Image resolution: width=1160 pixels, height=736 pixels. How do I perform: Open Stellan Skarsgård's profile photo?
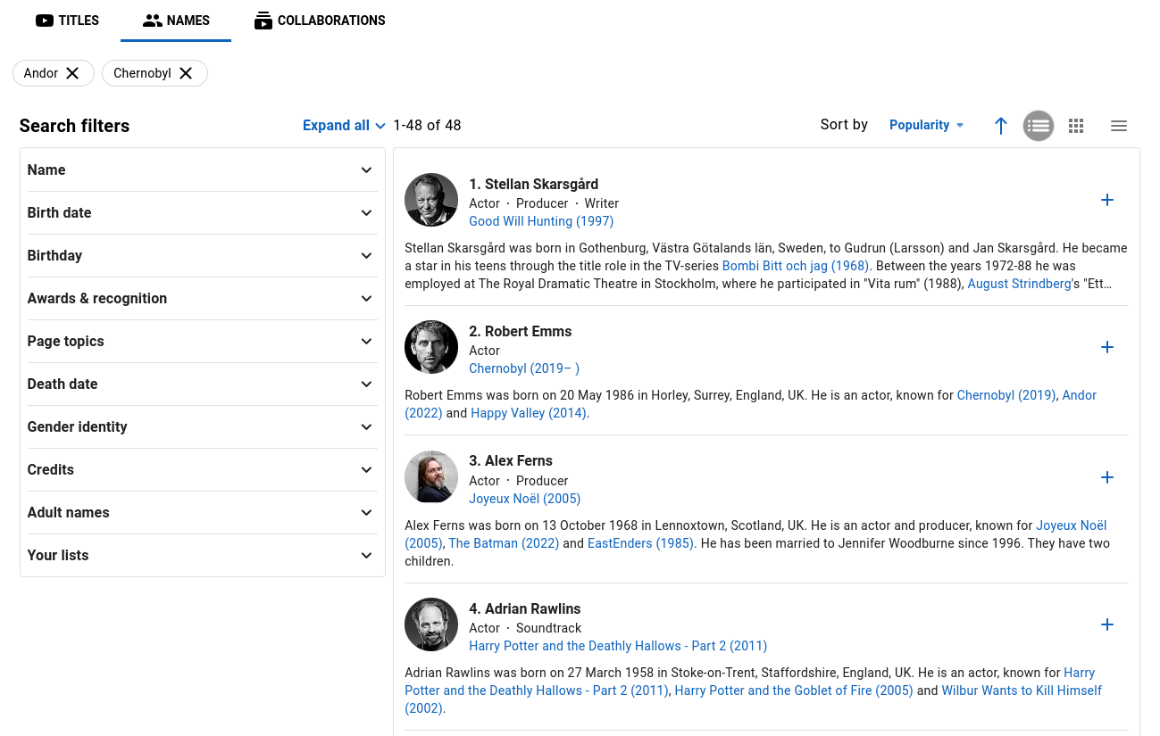[431, 200]
